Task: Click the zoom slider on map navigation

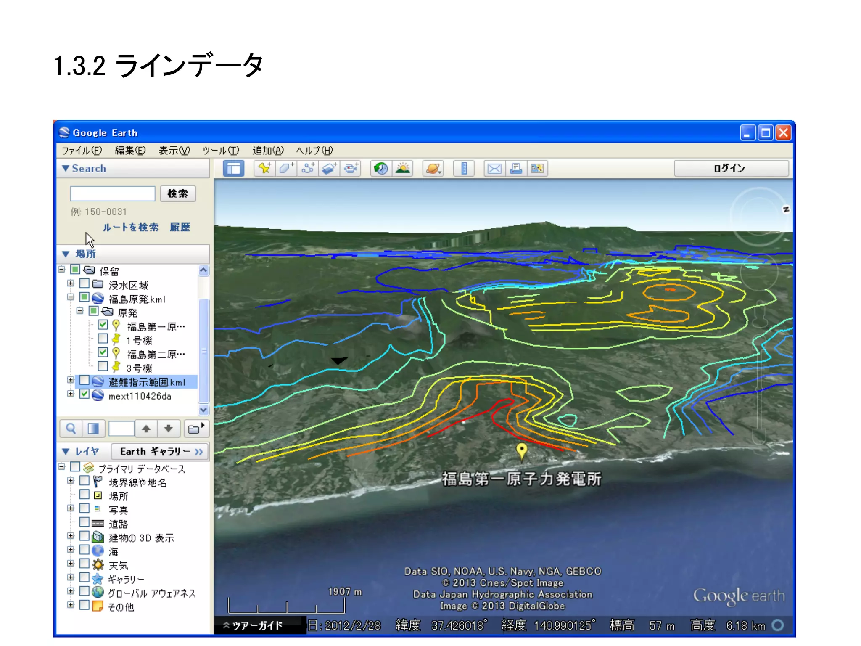Action: 760,389
